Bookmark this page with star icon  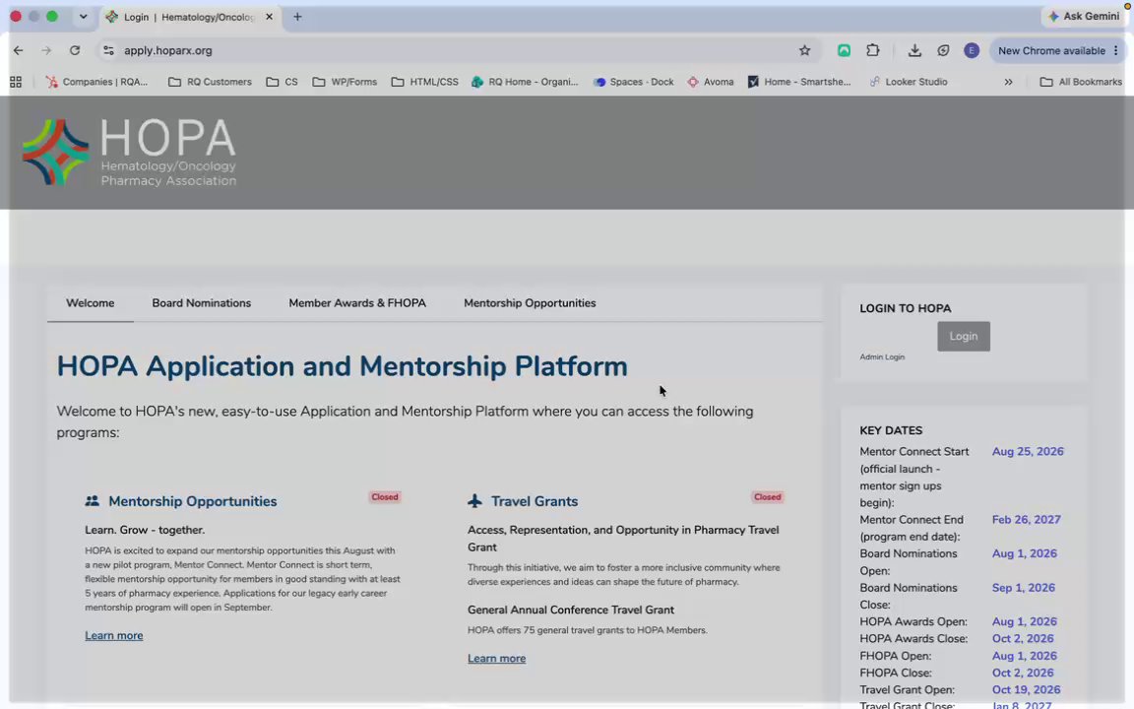pos(805,50)
